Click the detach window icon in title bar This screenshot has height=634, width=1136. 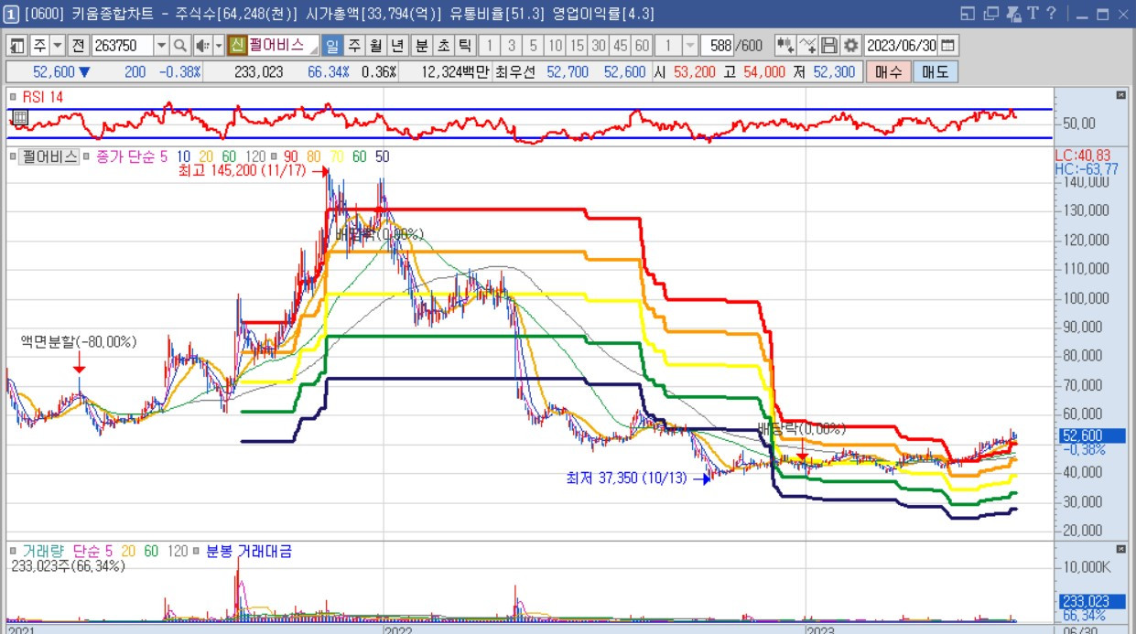[968, 14]
